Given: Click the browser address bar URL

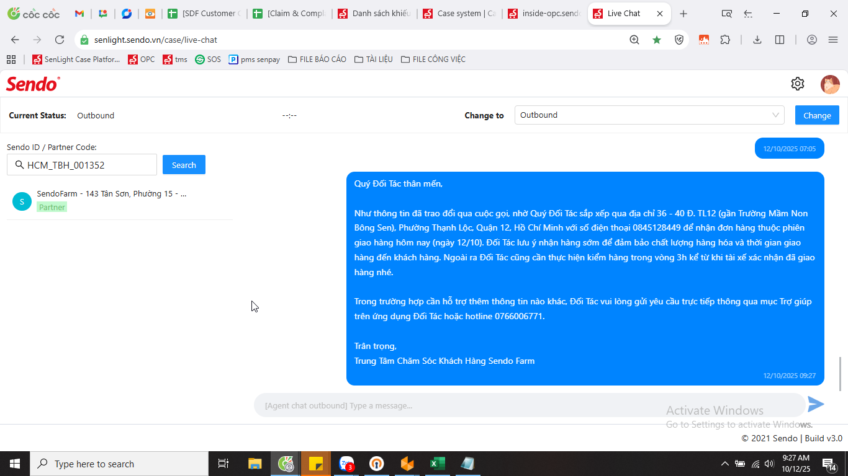Looking at the screenshot, I should 156,40.
